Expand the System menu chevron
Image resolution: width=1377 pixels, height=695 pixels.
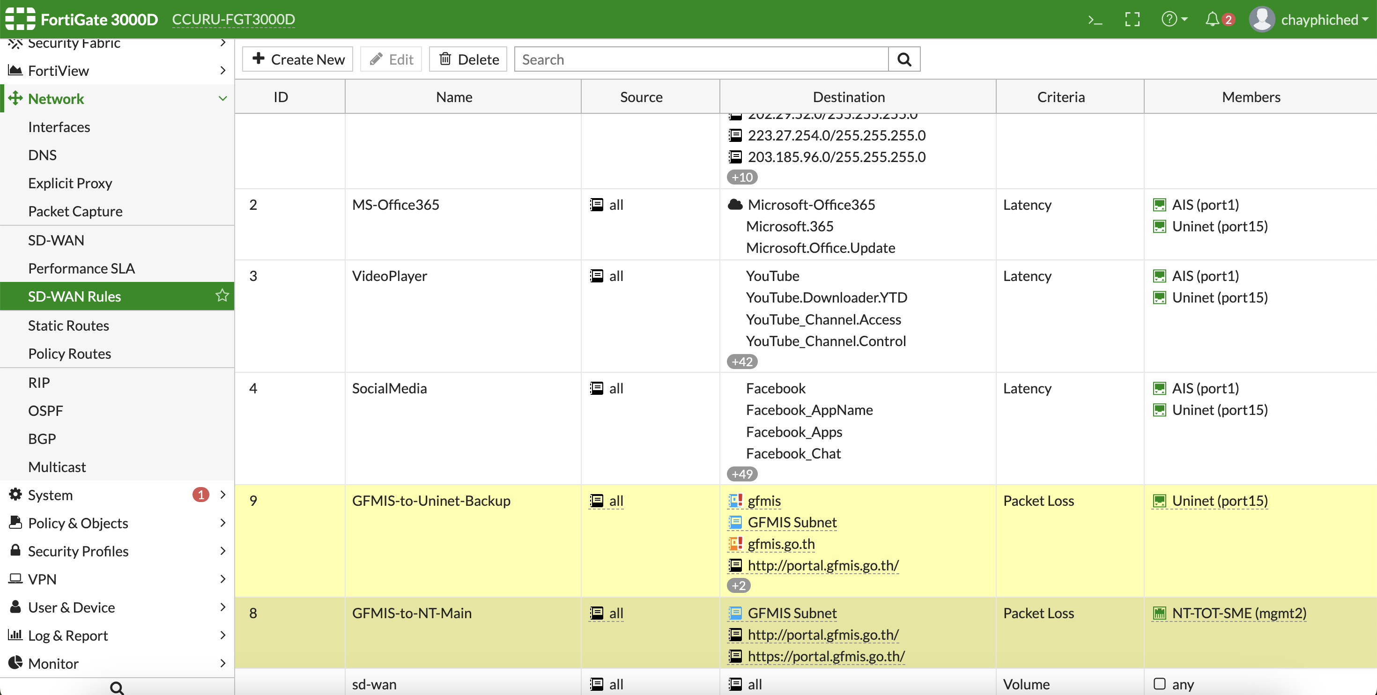click(x=222, y=495)
